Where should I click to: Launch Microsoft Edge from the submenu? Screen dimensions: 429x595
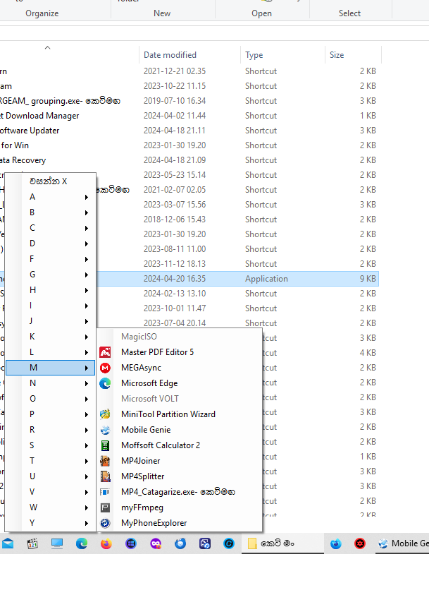(x=179, y=383)
